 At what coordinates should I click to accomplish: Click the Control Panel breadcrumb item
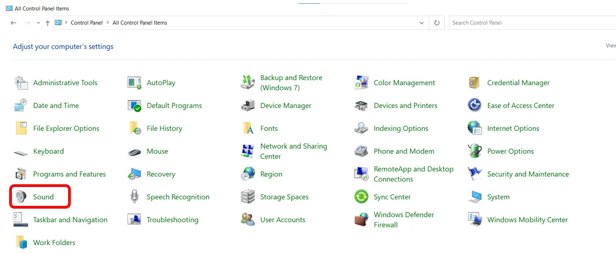coord(87,23)
